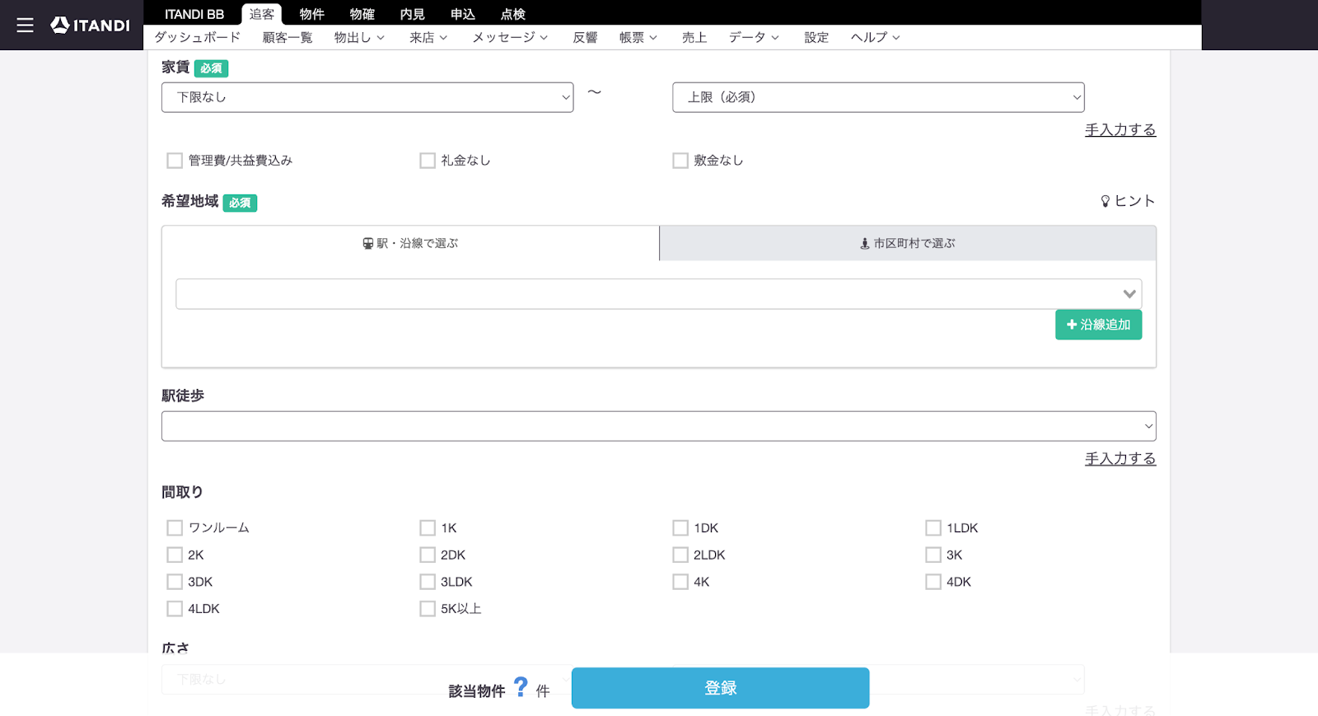
Task: Check the 2DK checkbox
Action: click(428, 555)
